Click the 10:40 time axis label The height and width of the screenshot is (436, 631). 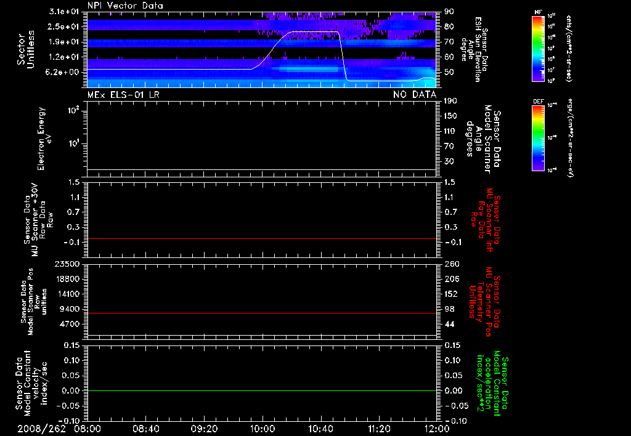(x=320, y=429)
